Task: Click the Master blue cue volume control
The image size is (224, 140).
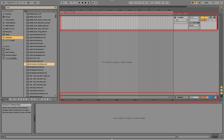Action: point(213,97)
